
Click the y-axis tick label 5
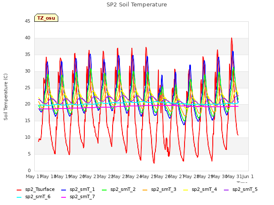[x=29, y=154]
